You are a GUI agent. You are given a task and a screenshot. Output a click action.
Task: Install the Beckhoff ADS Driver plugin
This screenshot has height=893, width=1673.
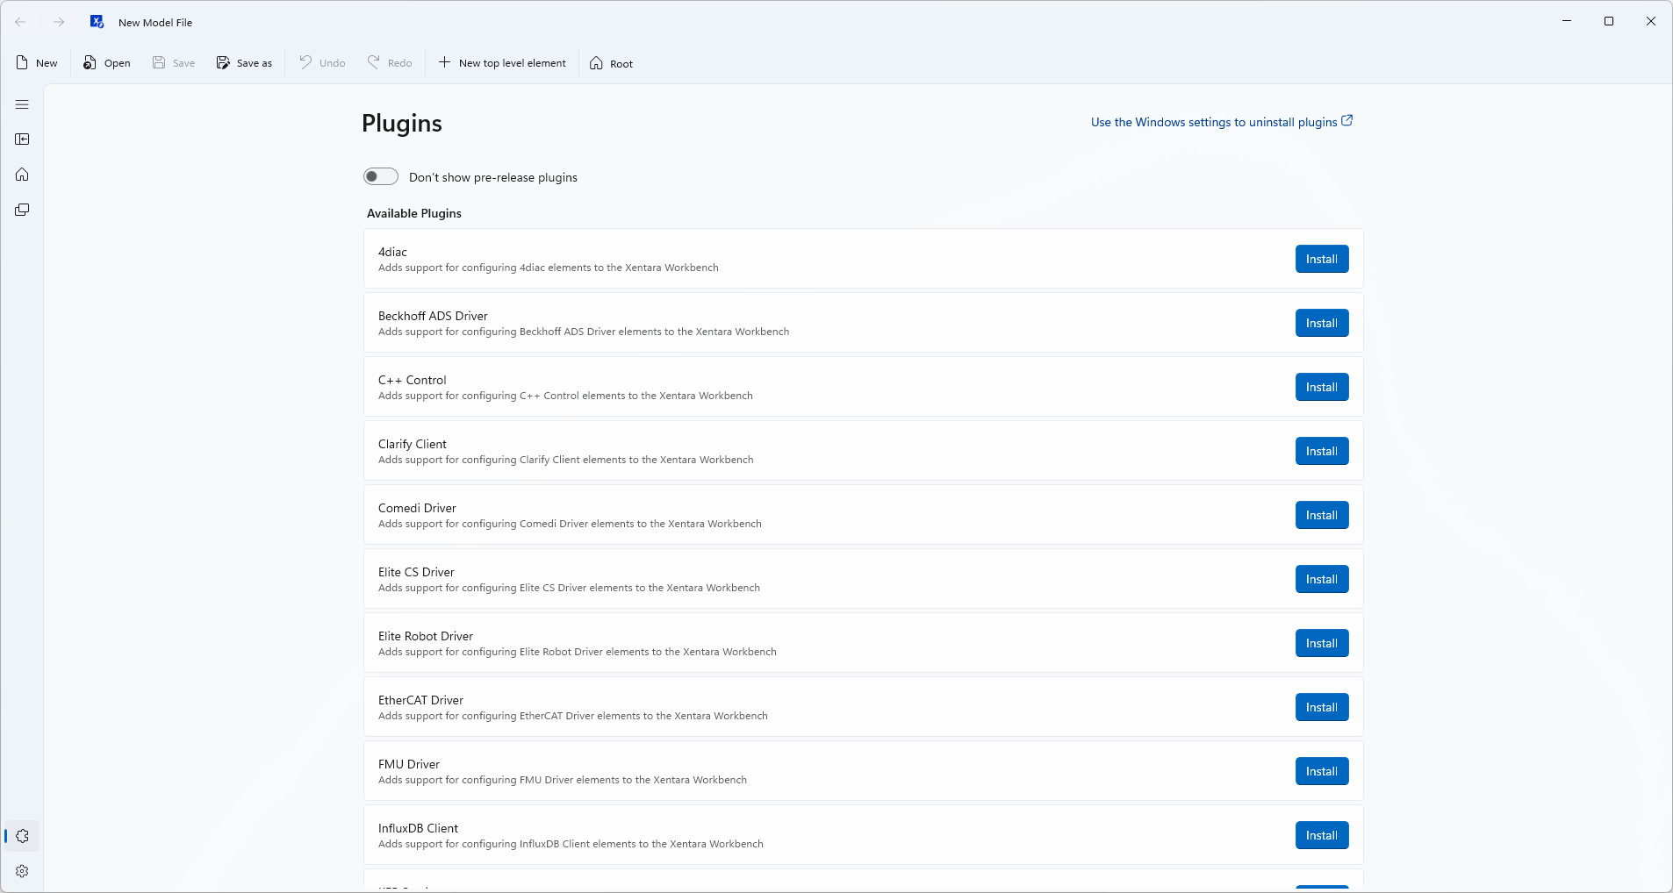(x=1321, y=322)
